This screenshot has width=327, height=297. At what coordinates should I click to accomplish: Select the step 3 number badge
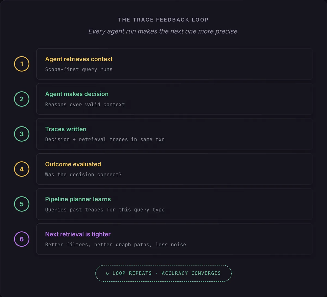[x=22, y=134]
